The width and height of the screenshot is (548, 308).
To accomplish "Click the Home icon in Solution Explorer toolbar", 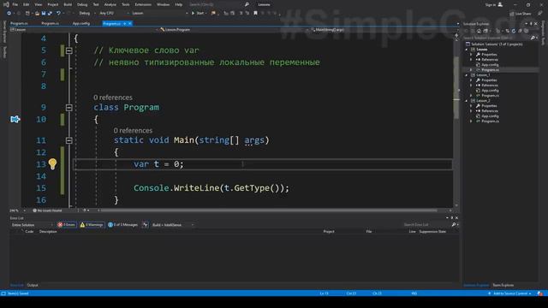I will pos(479,31).
